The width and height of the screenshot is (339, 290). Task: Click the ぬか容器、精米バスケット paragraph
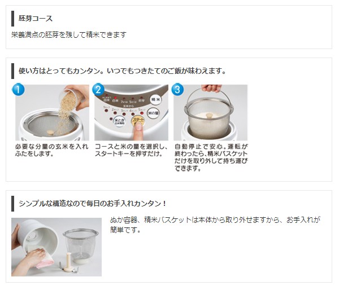click(x=215, y=225)
